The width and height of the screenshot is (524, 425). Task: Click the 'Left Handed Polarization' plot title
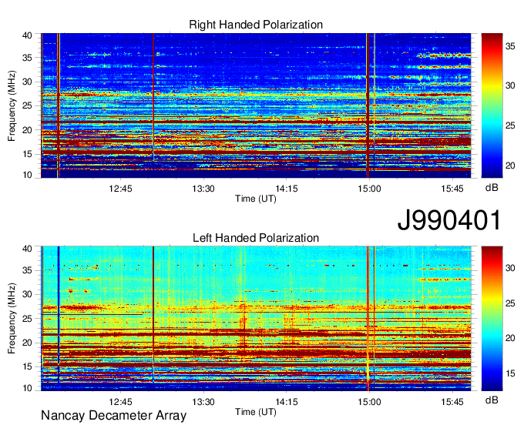256,238
